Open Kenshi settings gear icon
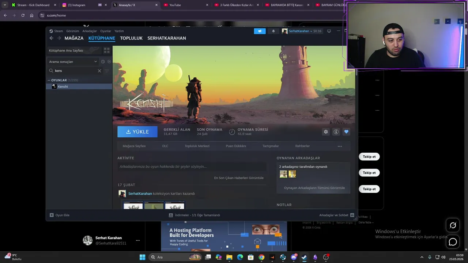The image size is (468, 263). pyautogui.click(x=326, y=132)
